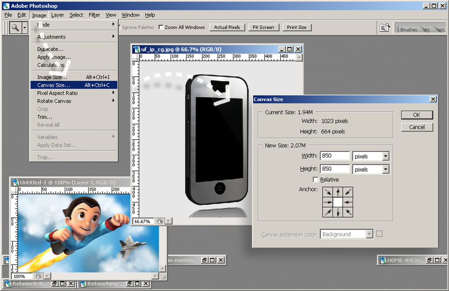Click the 100% zoom field in Untitled-1
The width and height of the screenshot is (449, 291).
point(23,276)
